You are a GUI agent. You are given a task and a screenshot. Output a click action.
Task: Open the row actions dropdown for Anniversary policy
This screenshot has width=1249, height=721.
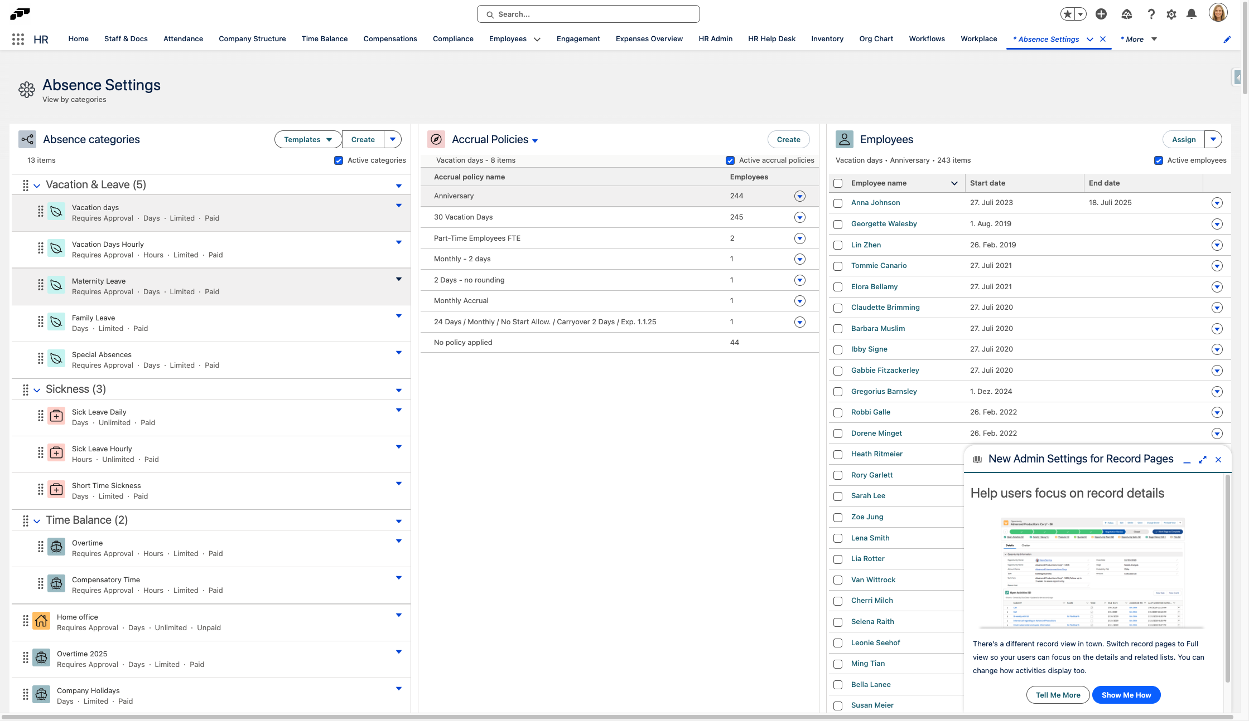click(800, 196)
